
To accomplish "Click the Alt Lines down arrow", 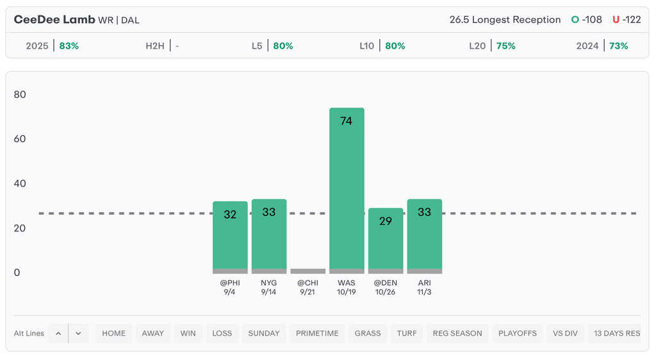I will click(78, 333).
